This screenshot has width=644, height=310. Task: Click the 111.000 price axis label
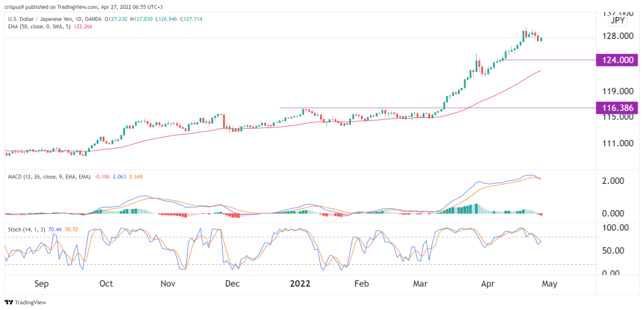point(618,144)
